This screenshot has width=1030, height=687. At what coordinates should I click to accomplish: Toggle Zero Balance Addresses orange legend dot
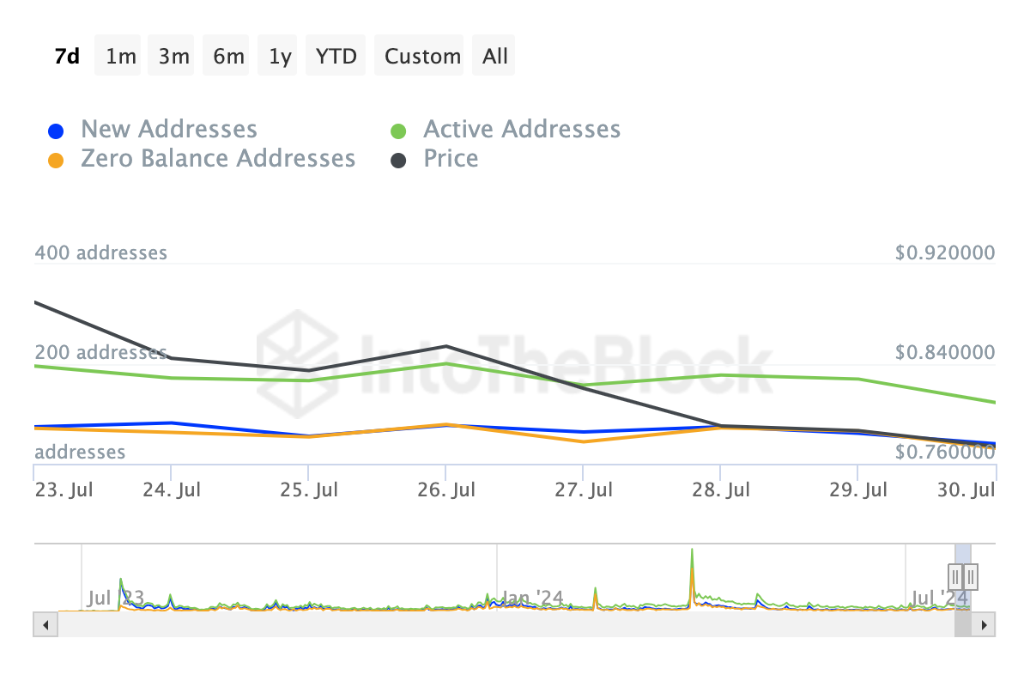56,161
